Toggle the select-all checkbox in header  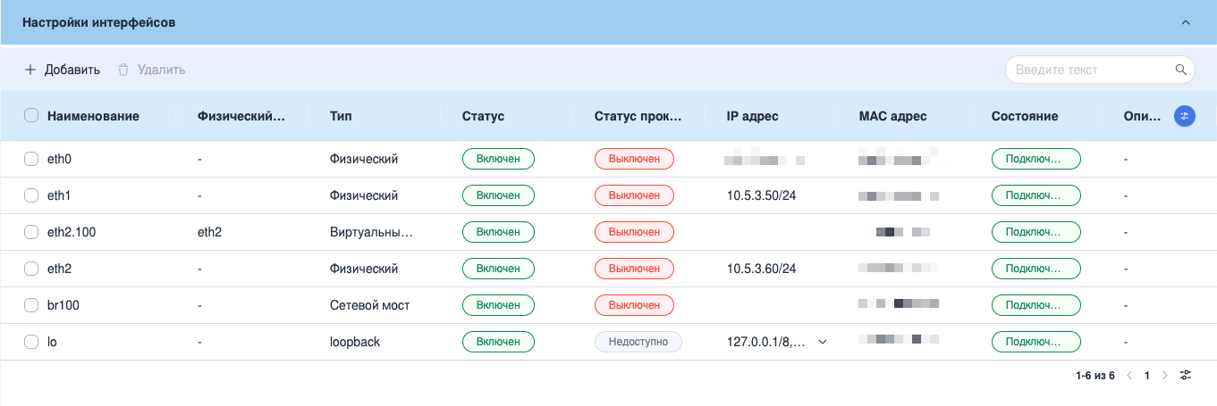pos(31,116)
